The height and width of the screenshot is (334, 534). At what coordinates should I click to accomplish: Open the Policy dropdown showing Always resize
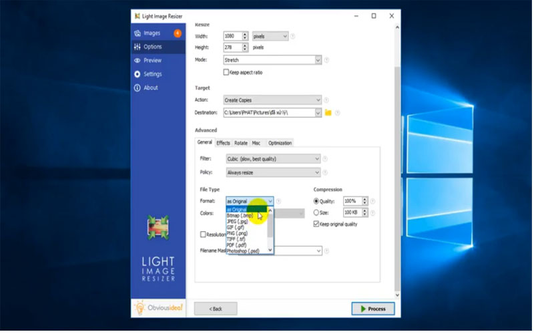(273, 172)
